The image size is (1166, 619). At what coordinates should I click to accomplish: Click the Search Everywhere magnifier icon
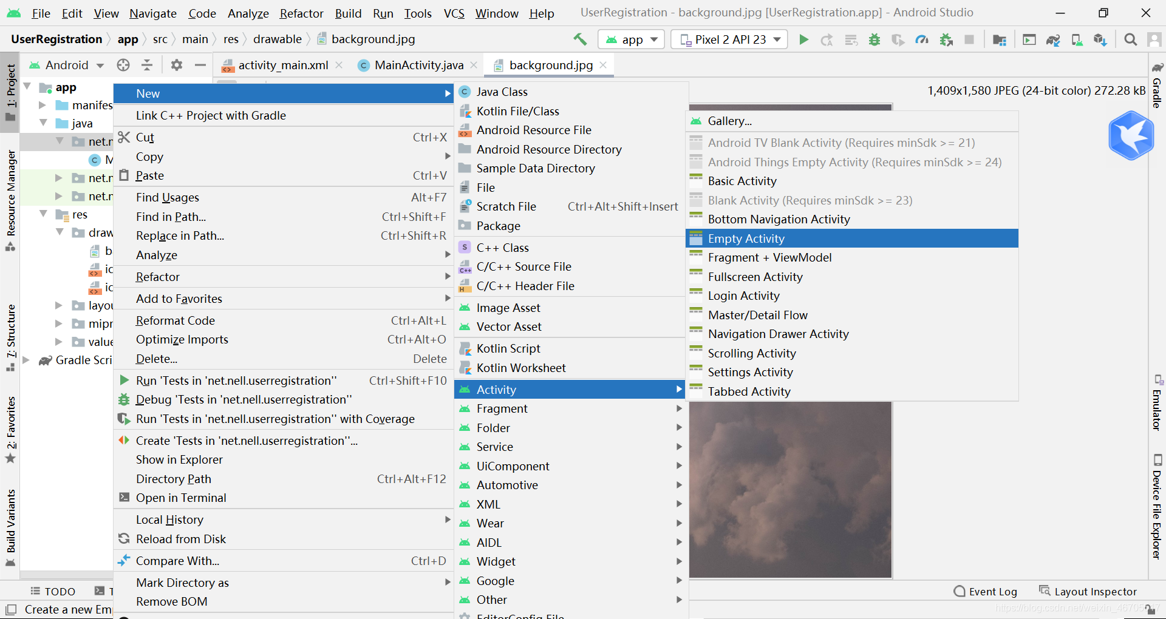[x=1130, y=39]
